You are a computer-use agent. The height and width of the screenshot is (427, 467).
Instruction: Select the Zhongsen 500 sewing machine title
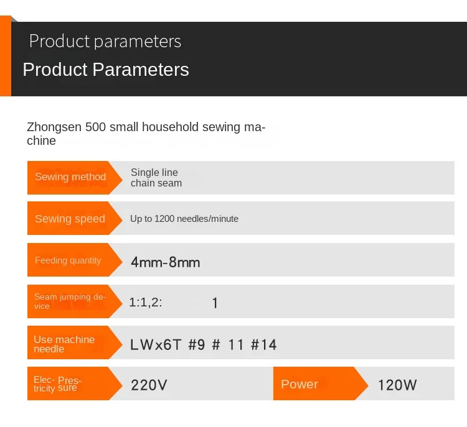coord(146,134)
